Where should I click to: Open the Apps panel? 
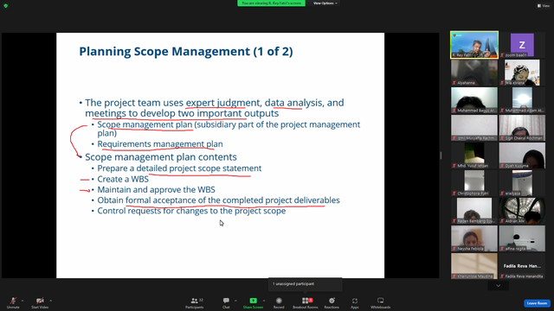point(355,302)
